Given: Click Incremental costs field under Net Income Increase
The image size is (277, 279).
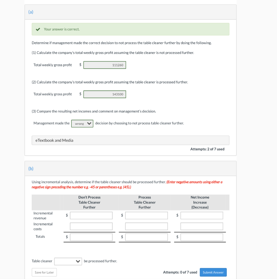Looking at the screenshot, I should (202, 226).
